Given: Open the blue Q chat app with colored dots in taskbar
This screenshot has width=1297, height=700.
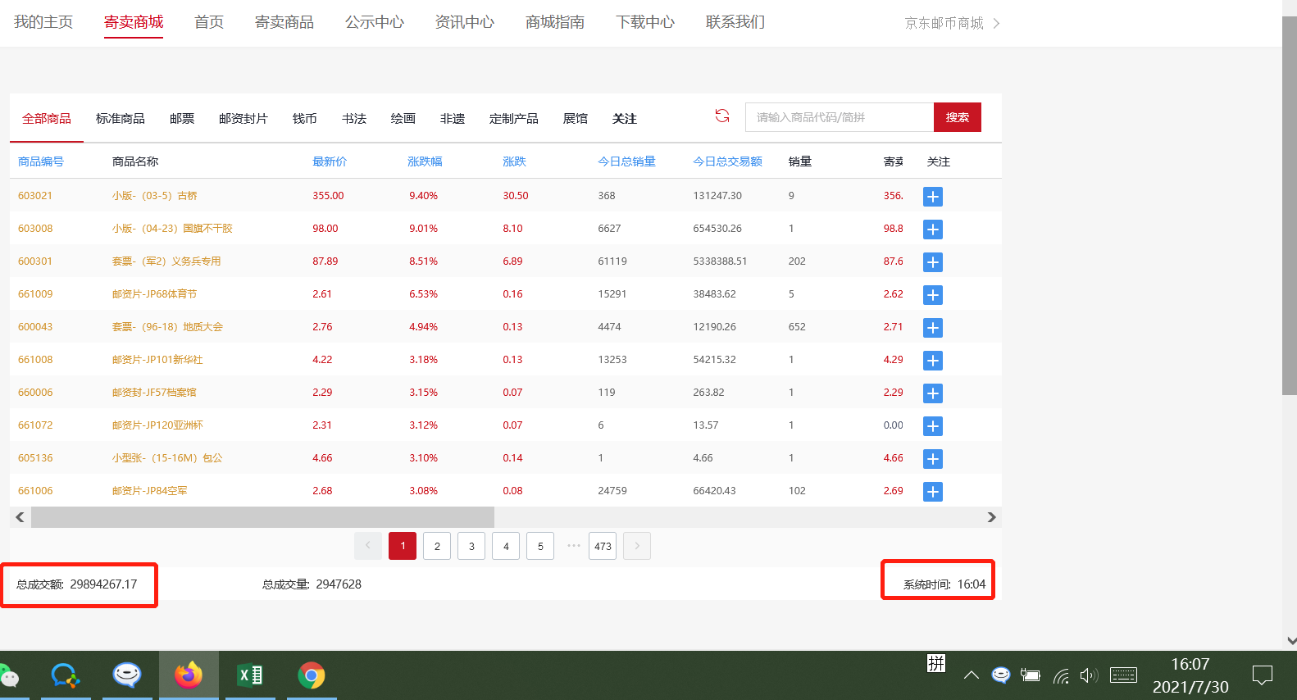Looking at the screenshot, I should pos(66,675).
